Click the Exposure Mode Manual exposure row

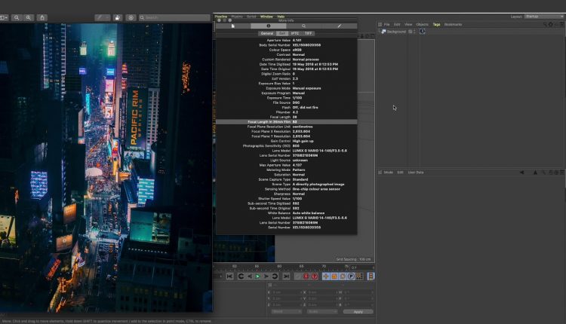point(287,88)
